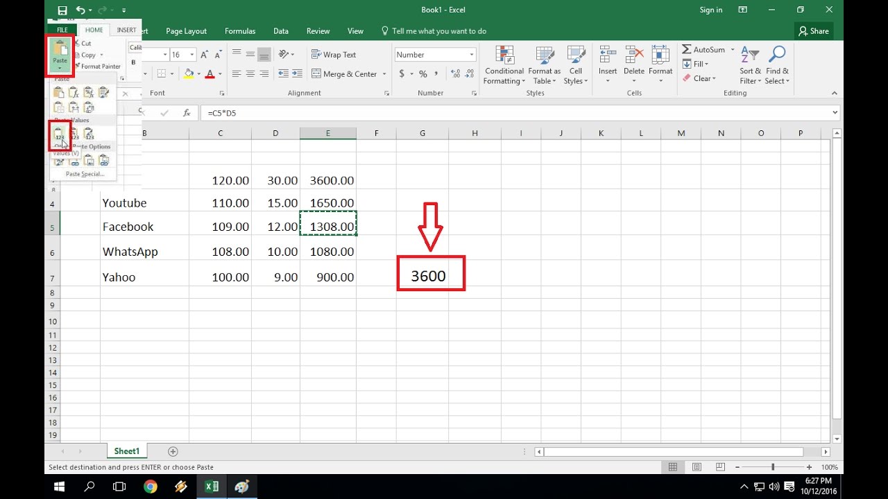The image size is (888, 499).
Task: Click Paste Special... link
Action: point(85,174)
